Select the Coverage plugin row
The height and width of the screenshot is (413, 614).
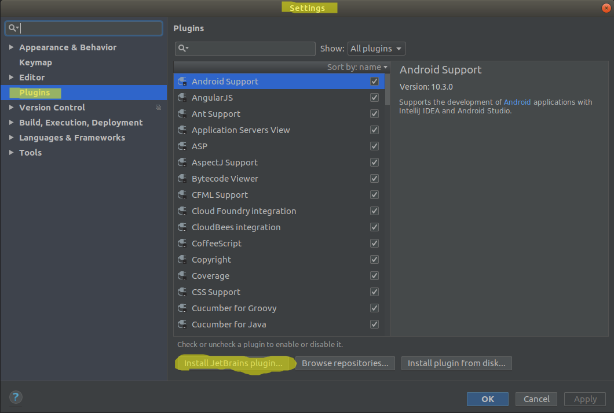[x=279, y=276]
